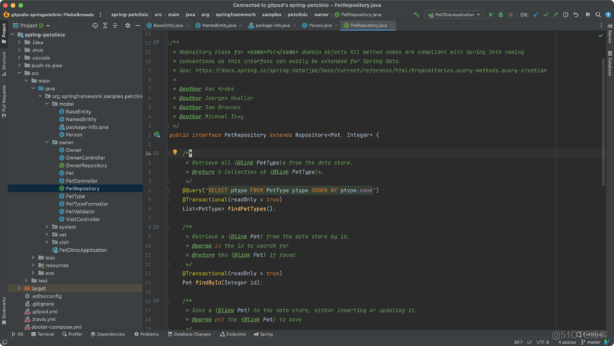Expand the system package
This screenshot has width=614, height=346.
47,227
